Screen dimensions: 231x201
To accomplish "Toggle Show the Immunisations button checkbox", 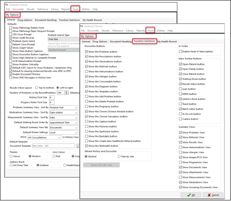I will 86,71.
